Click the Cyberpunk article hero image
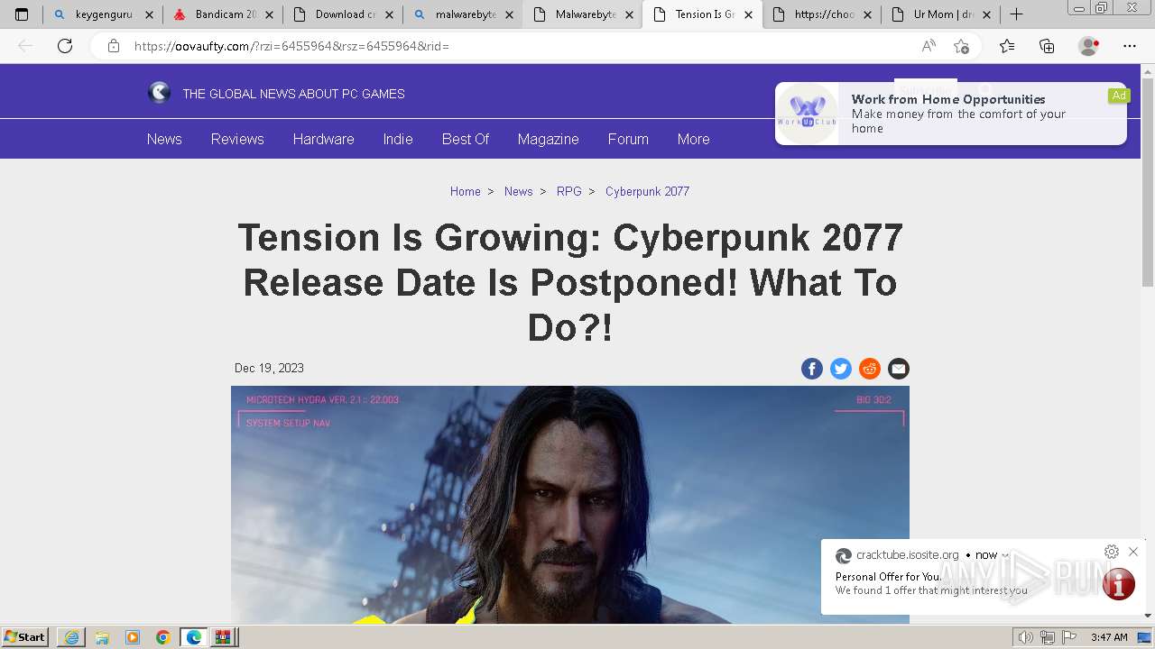1155x649 pixels. (x=570, y=505)
